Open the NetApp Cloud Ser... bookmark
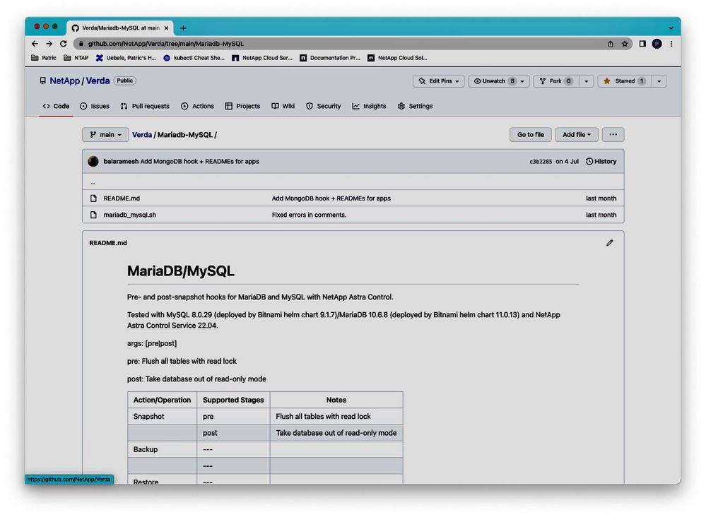Image resolution: width=706 pixels, height=517 pixels. (262, 58)
